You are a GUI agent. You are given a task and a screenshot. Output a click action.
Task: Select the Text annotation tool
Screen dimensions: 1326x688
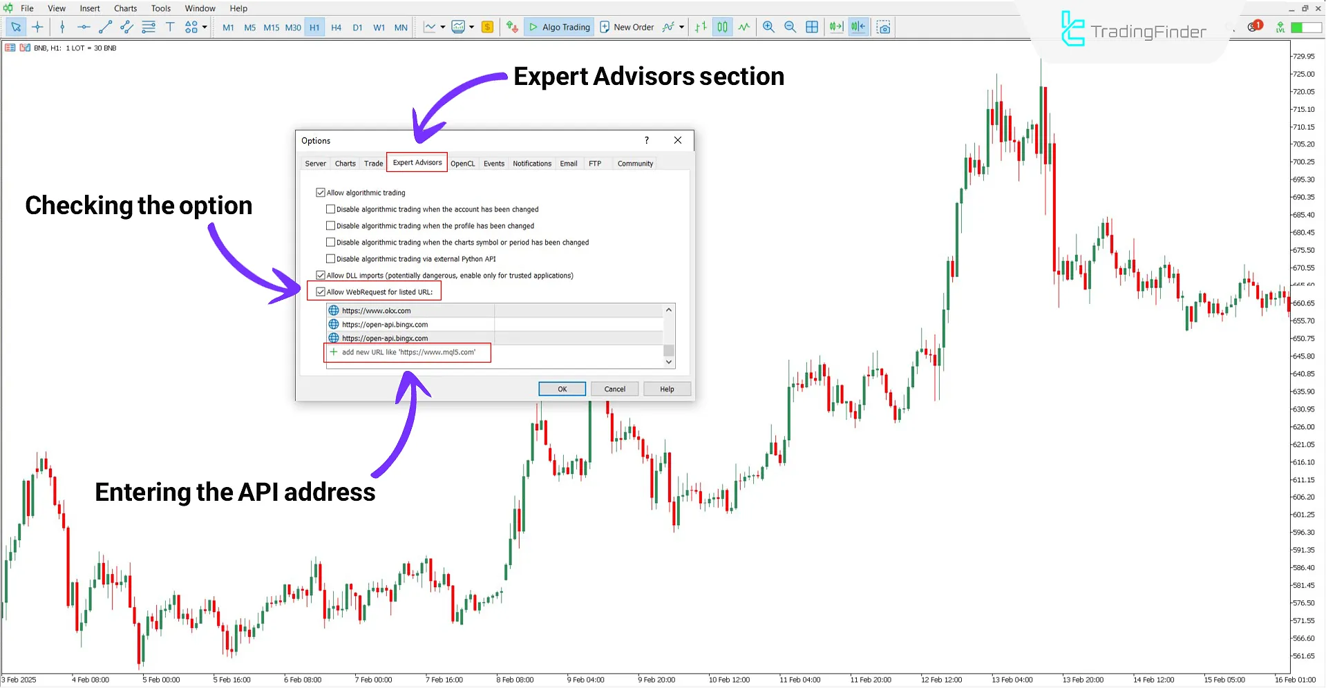point(170,28)
